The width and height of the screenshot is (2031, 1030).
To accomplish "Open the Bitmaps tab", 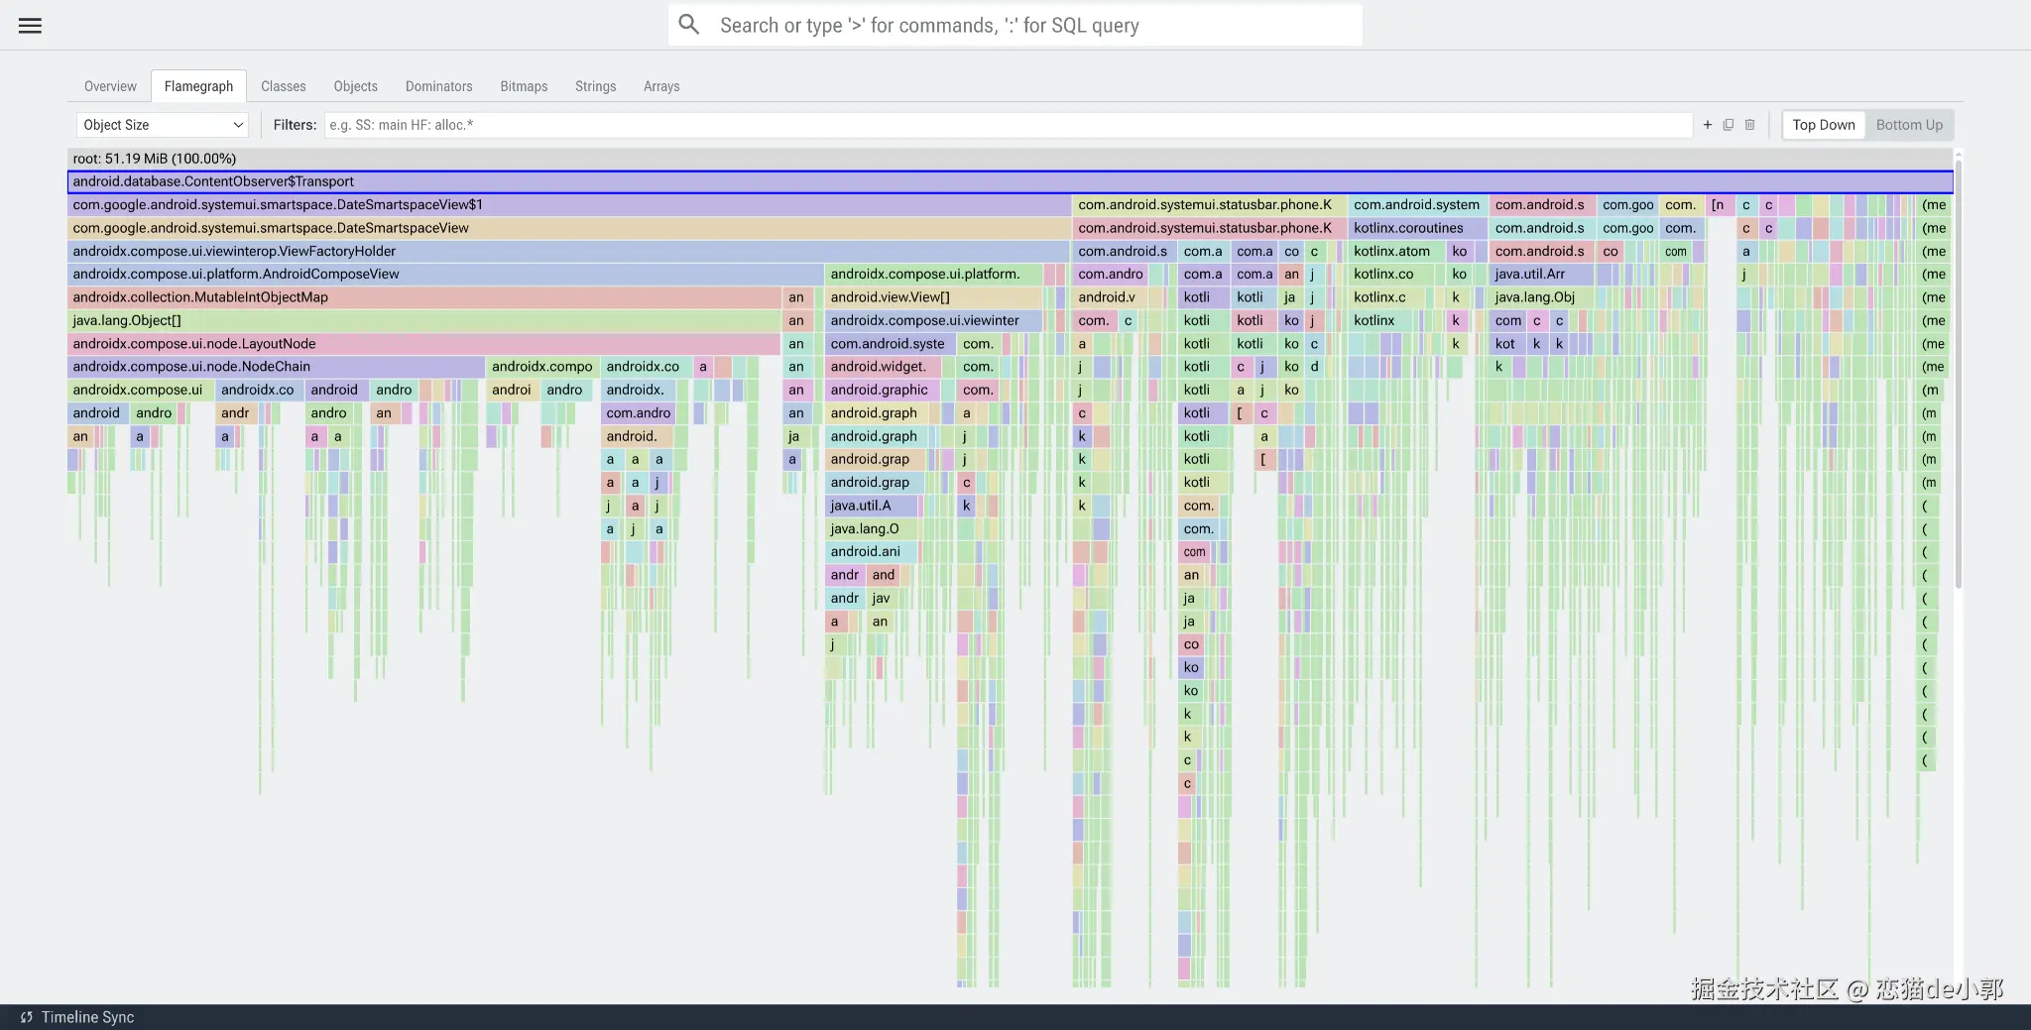I will tap(524, 86).
